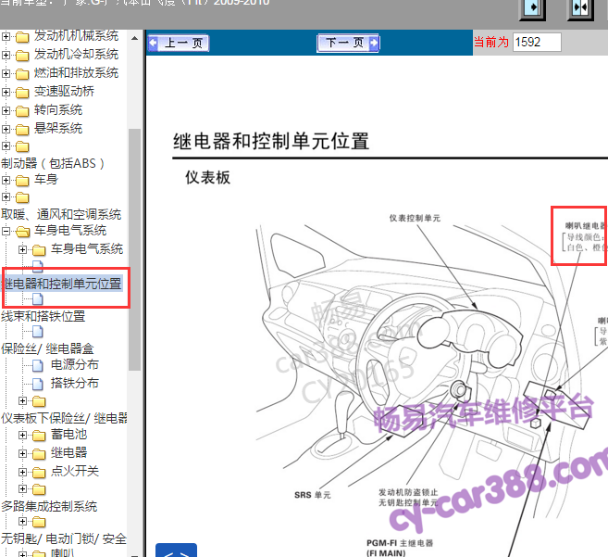608x557 pixels.
Task: Open folder icon of 点火开关
Action: point(39,473)
